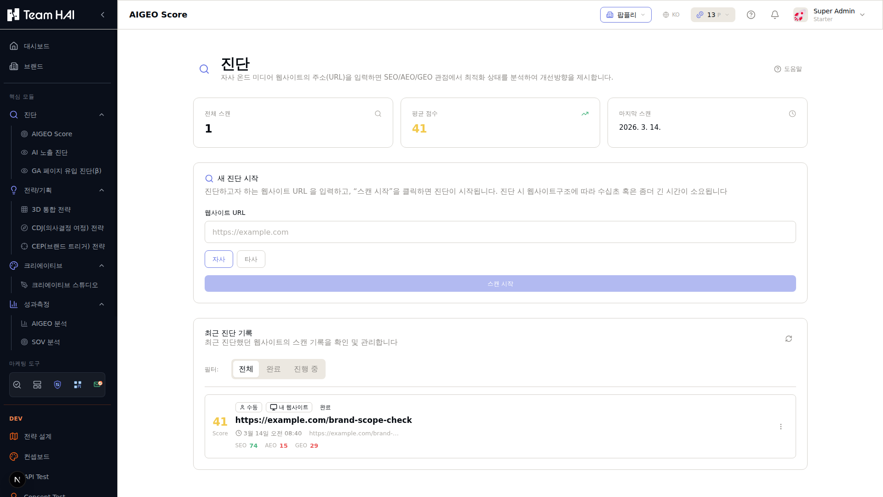Open SOV 분석 menu item

point(63,342)
